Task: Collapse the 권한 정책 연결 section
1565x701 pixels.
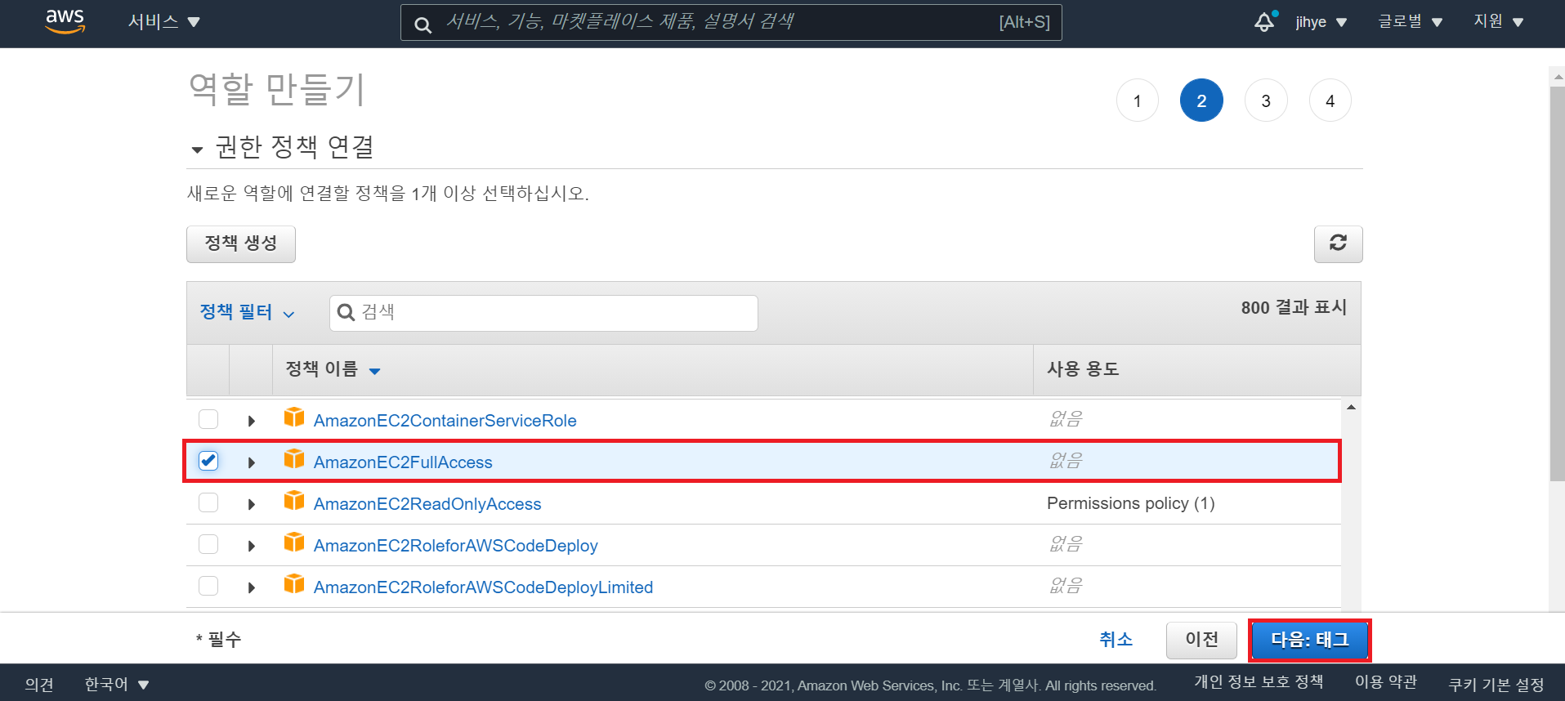Action: tap(197, 150)
